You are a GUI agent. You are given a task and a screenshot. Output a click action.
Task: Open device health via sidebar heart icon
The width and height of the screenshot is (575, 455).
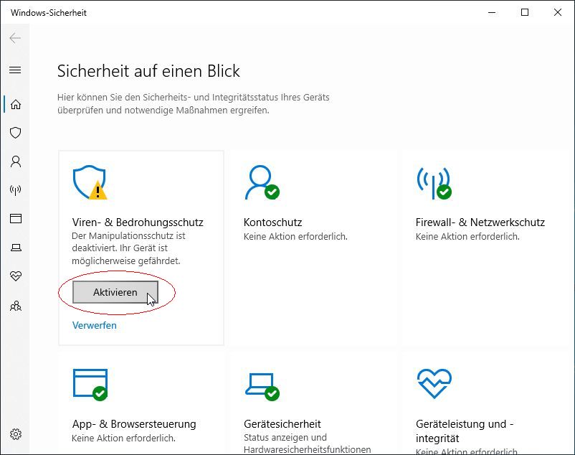(x=15, y=276)
